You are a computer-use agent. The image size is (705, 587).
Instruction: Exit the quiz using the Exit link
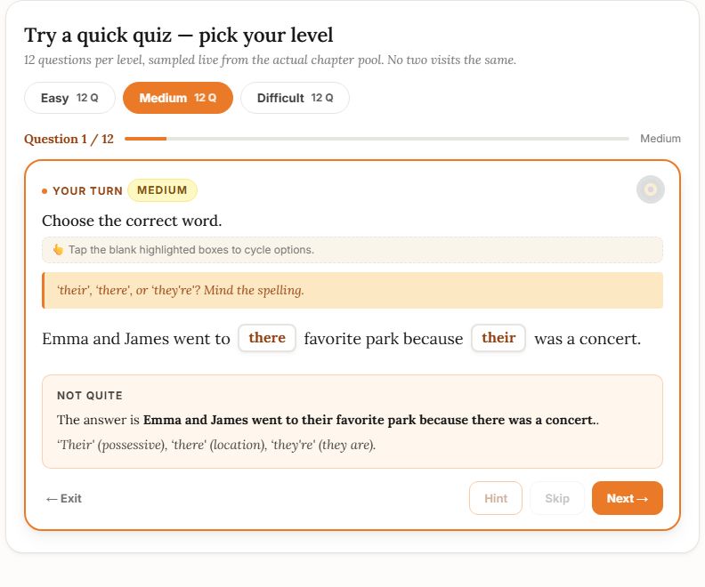pos(63,499)
